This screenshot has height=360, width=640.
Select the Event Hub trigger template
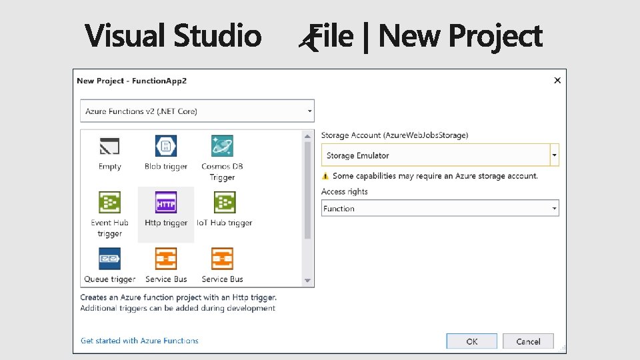109,214
